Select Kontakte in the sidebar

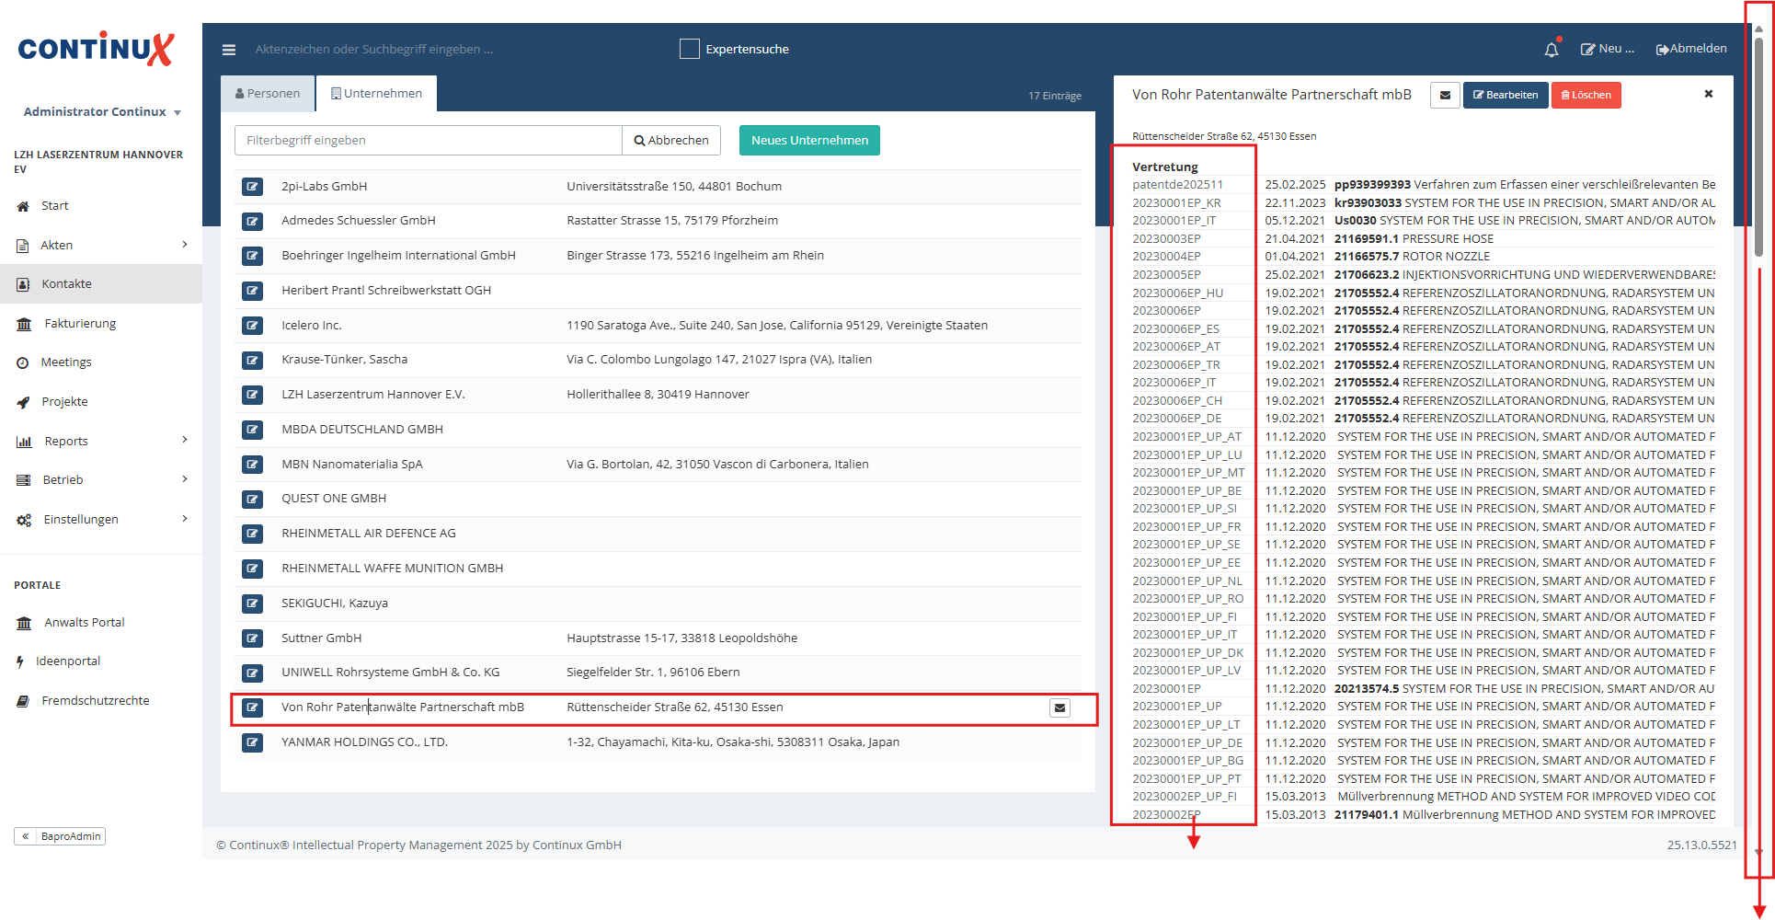101,284
